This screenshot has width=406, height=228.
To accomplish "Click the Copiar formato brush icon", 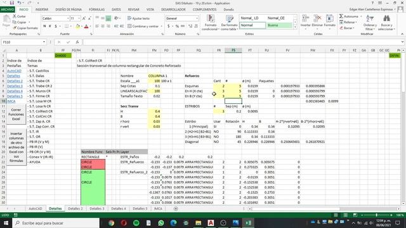I will tap(15, 28).
